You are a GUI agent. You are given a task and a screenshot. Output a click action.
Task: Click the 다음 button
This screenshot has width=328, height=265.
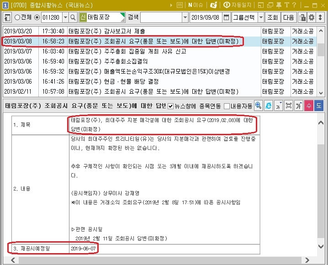tap(288, 17)
